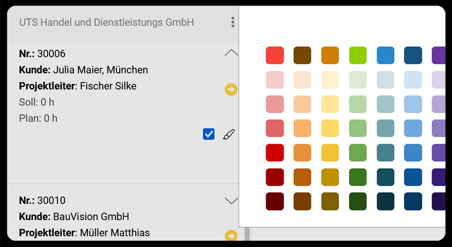Pick the bright blue top-row swatch
452x247 pixels.
386,55
